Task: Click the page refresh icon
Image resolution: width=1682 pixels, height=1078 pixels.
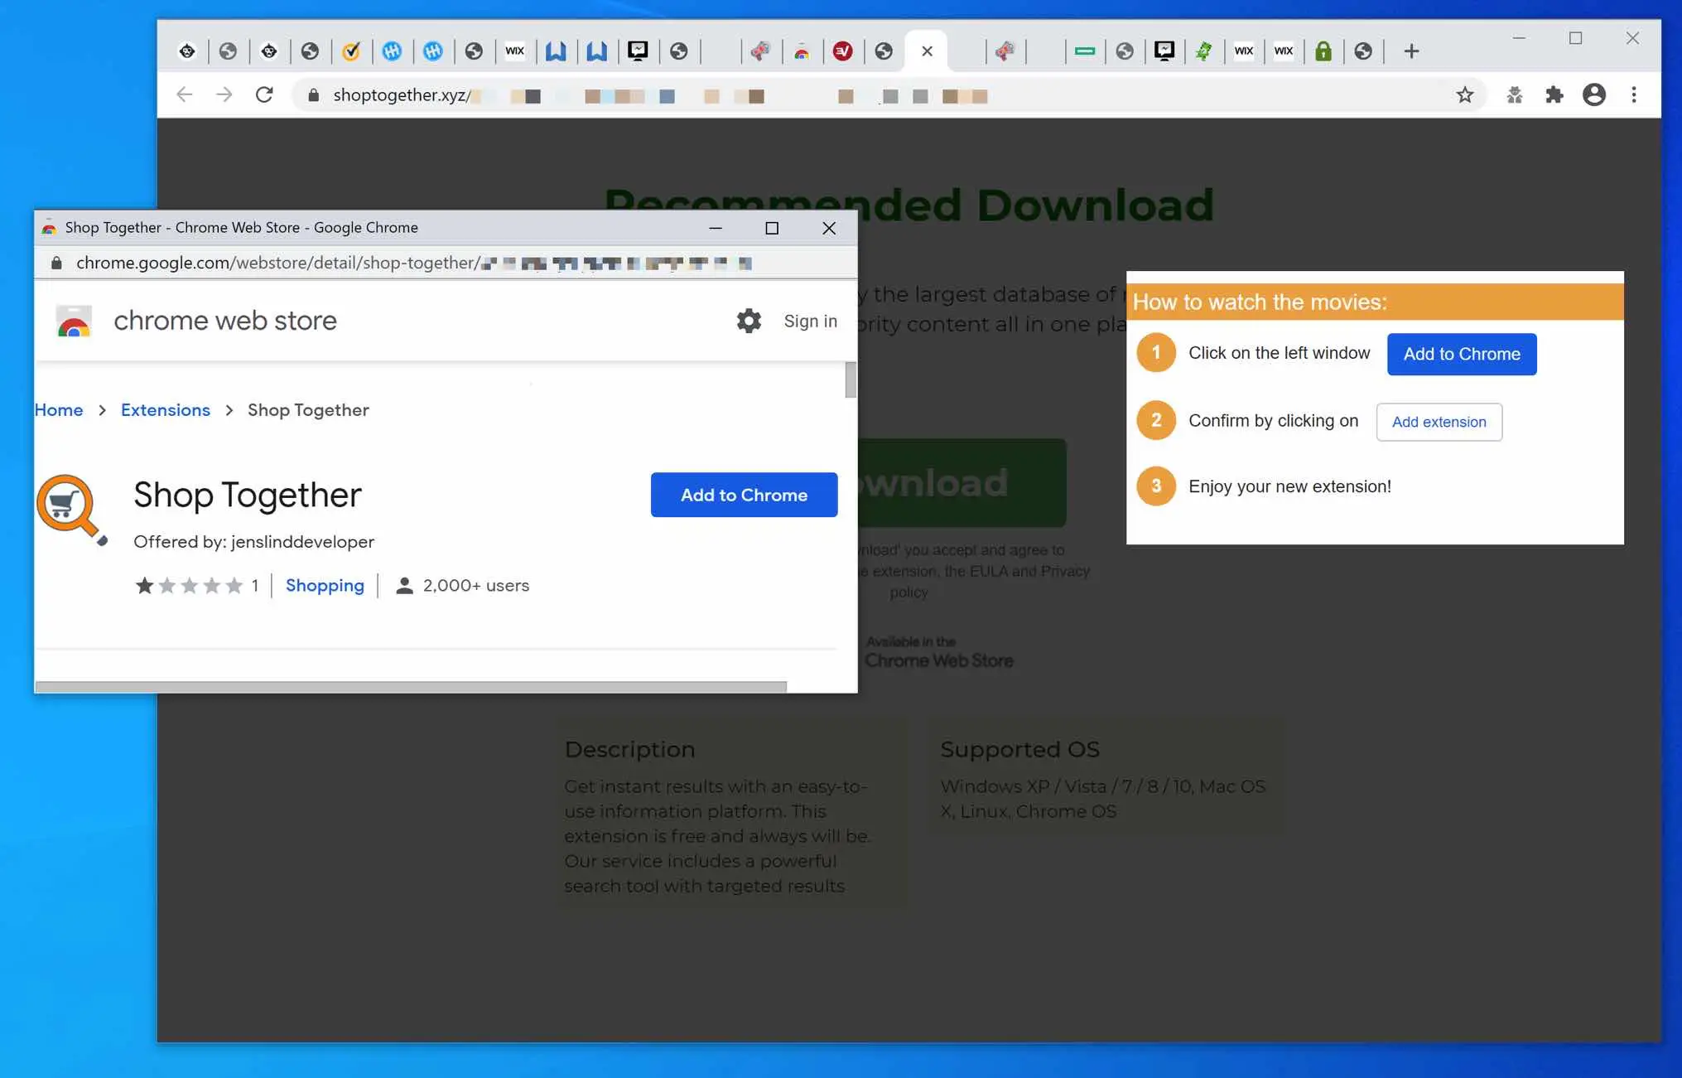Action: pyautogui.click(x=265, y=94)
